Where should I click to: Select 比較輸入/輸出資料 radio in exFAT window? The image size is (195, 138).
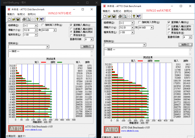click(x=169, y=26)
